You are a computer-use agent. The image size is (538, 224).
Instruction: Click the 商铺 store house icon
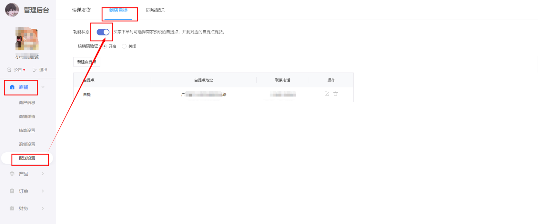12,87
